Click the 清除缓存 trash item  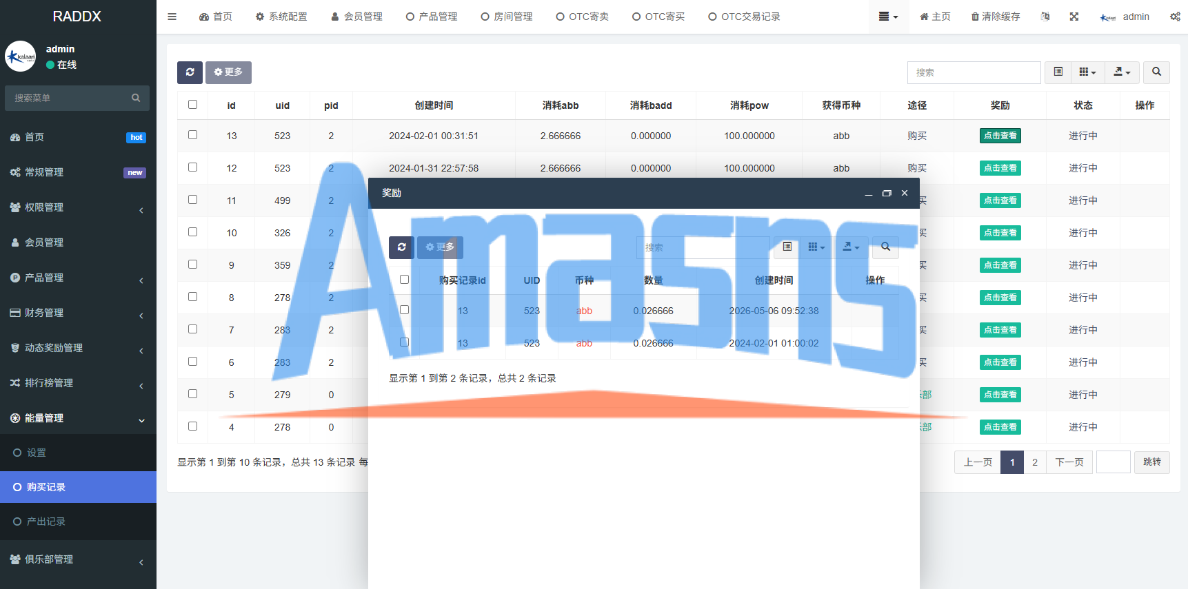click(995, 17)
